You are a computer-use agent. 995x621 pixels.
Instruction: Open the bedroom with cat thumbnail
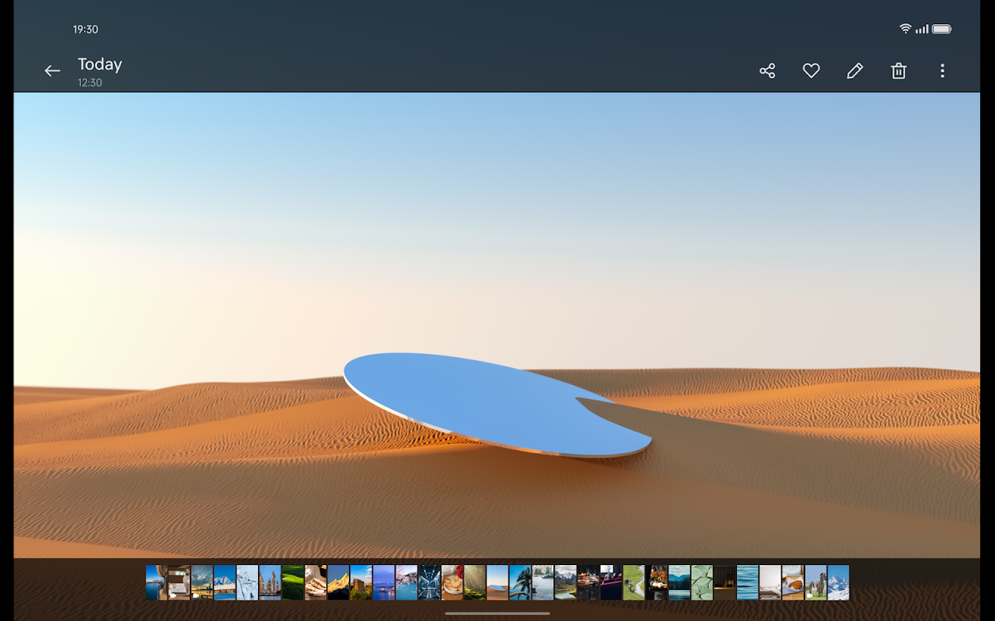(x=177, y=582)
